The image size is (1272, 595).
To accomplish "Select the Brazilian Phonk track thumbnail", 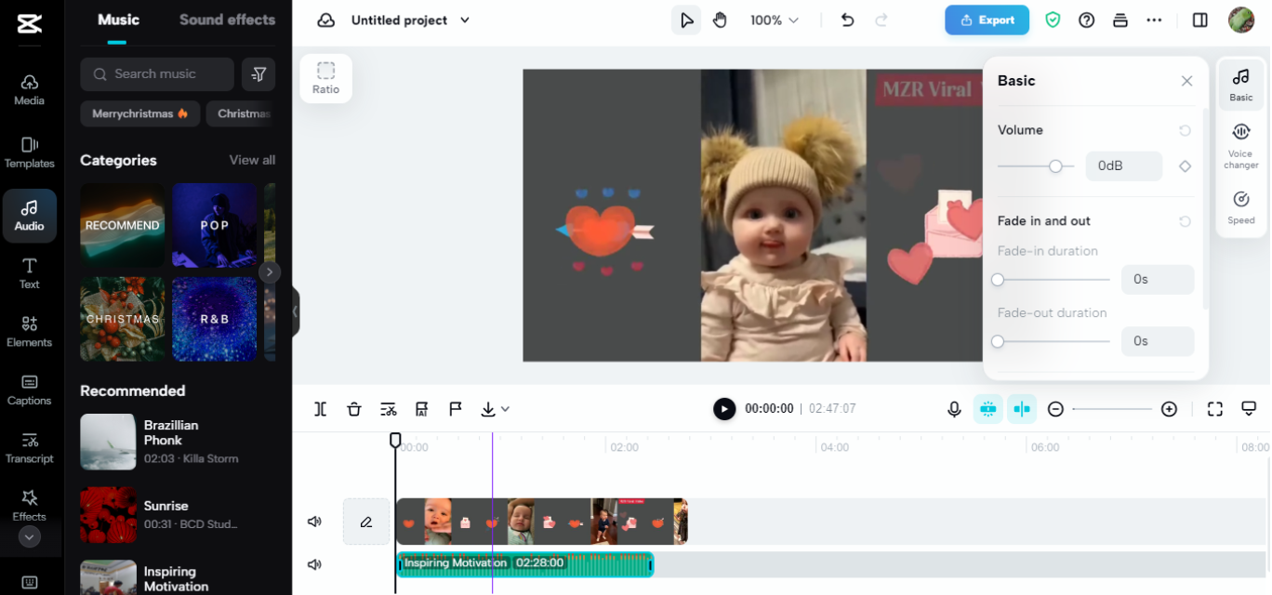I will coord(107,442).
